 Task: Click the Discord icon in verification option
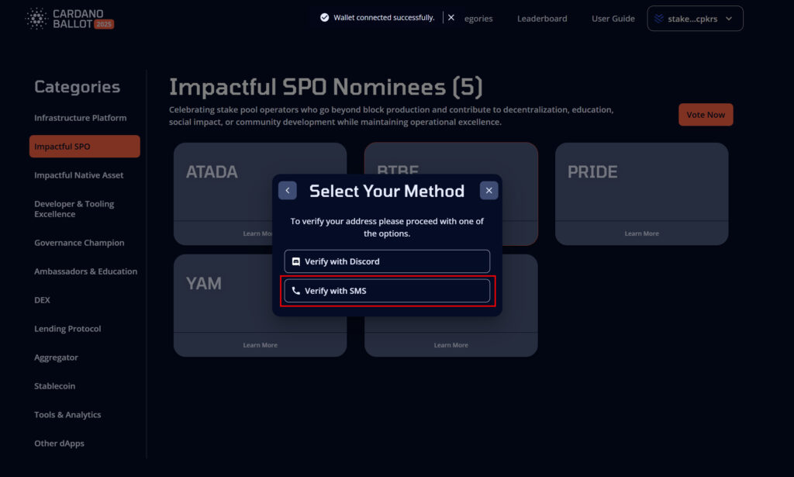296,261
